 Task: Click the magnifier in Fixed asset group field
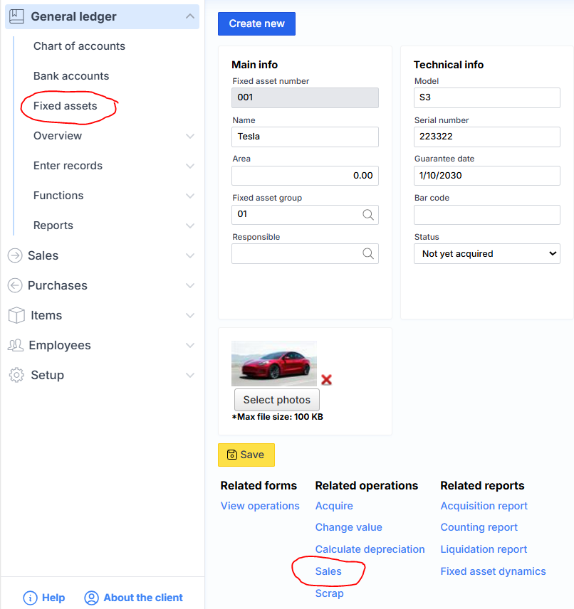click(367, 214)
